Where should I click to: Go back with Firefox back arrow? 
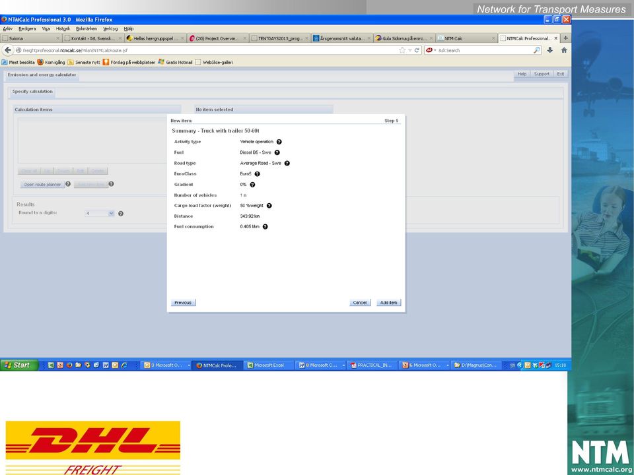coord(8,50)
